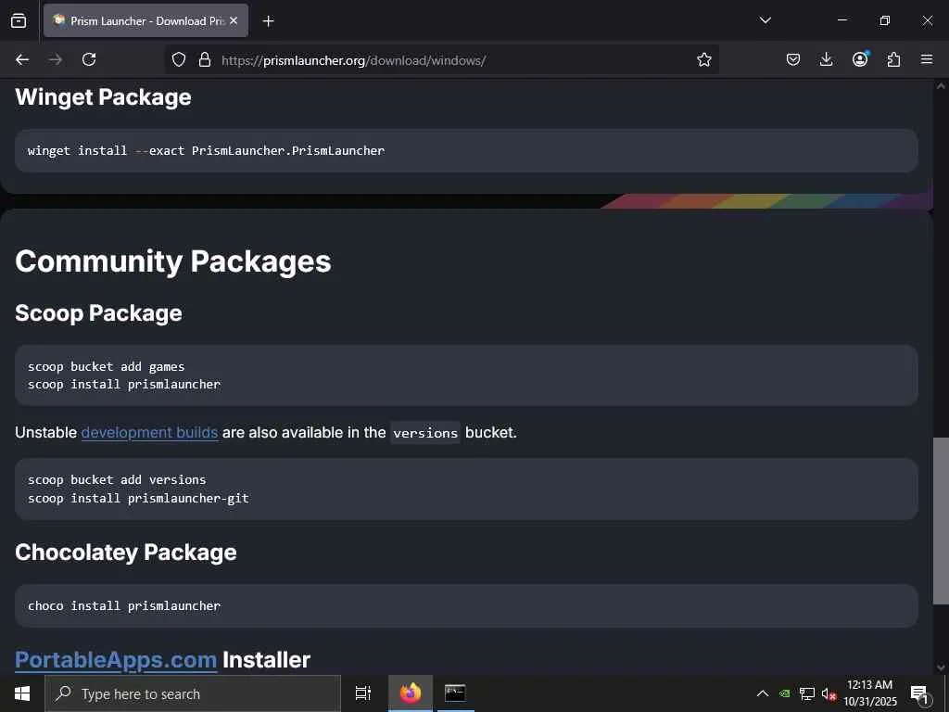
Task: Click the Firefox taskbar icon
Action: [411, 693]
